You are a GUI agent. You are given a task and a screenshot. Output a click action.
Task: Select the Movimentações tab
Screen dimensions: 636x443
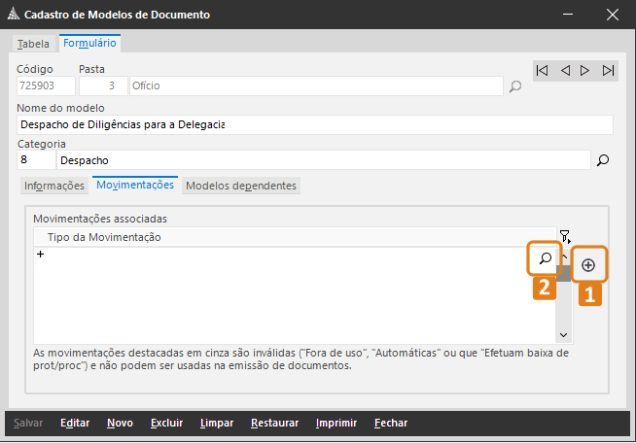click(x=135, y=185)
